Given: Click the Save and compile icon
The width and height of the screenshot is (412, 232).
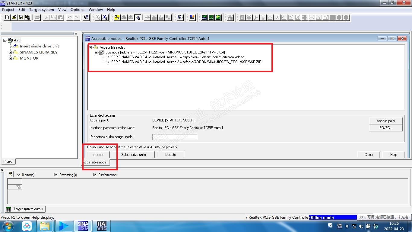Looking at the screenshot, I should point(28,18).
